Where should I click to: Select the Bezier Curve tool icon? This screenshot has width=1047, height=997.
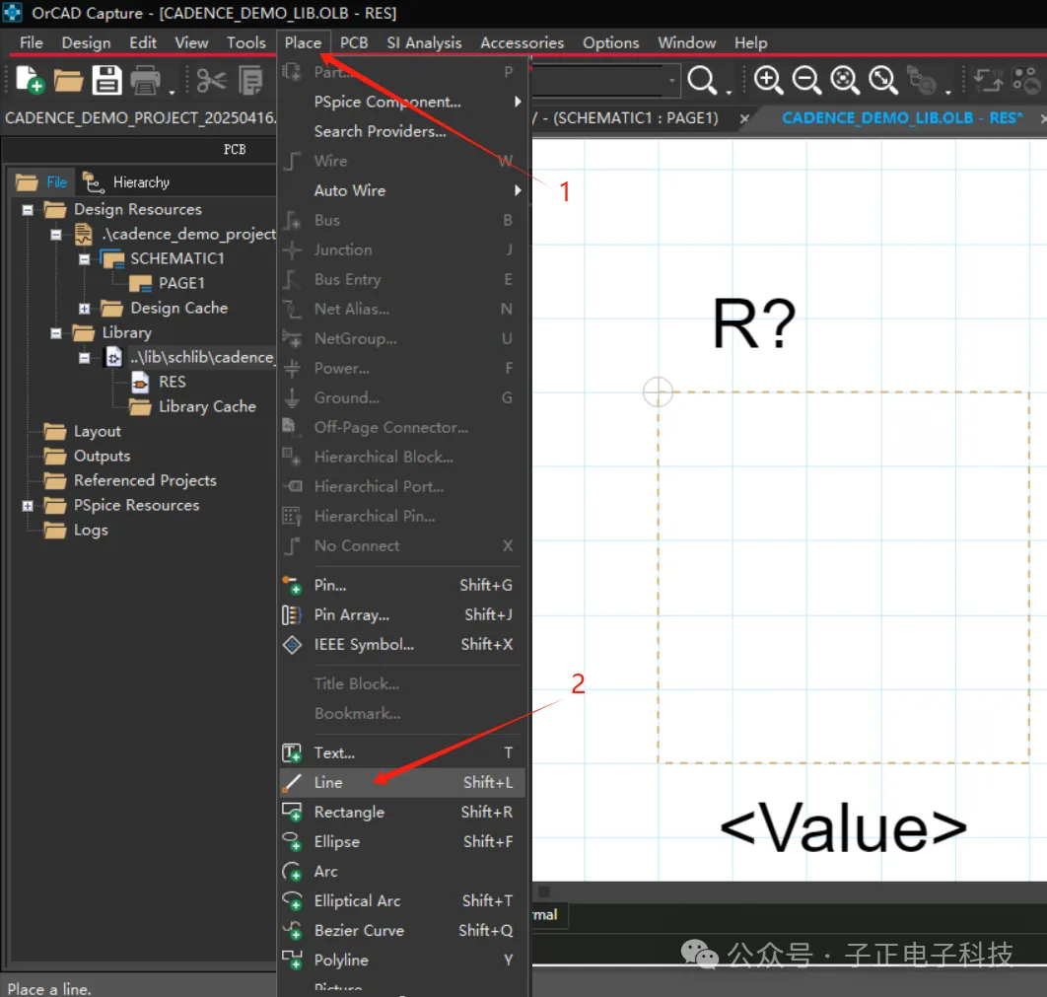pyautogui.click(x=292, y=930)
